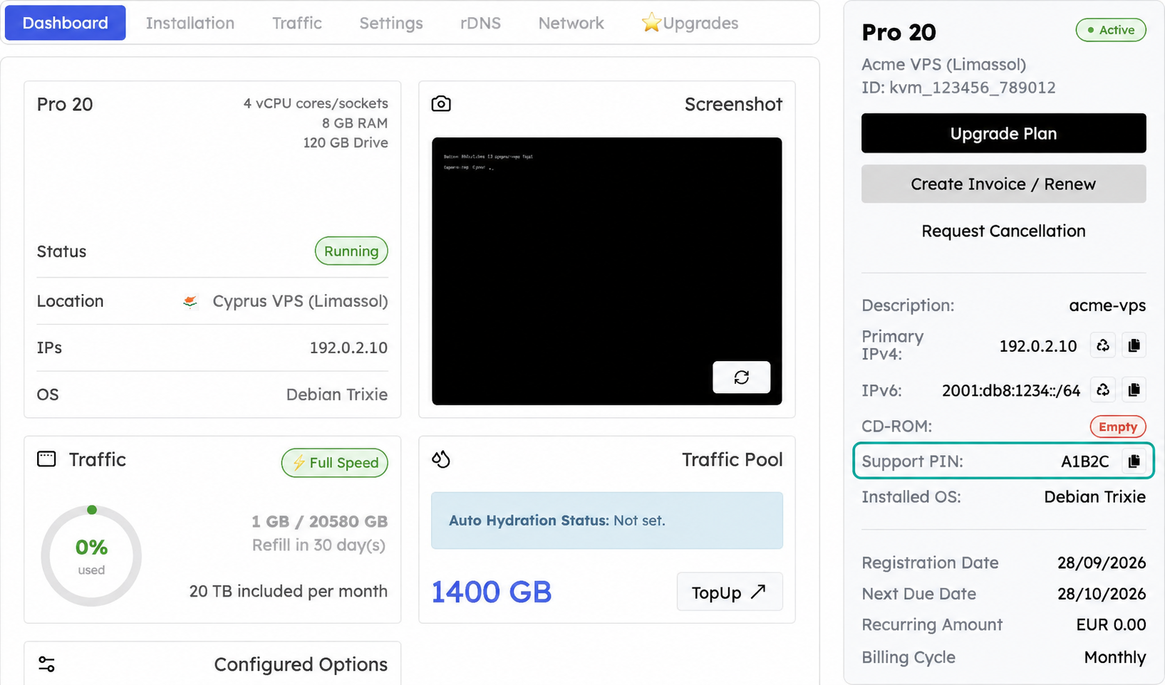
Task: Copy the Primary IPv4 address
Action: click(1134, 346)
